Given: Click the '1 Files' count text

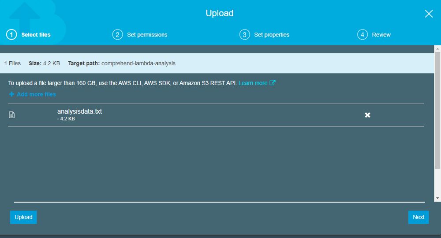Looking at the screenshot, I should point(12,63).
